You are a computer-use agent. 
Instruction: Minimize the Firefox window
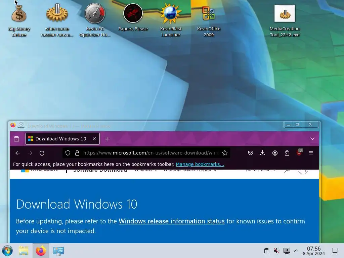pyautogui.click(x=289, y=124)
